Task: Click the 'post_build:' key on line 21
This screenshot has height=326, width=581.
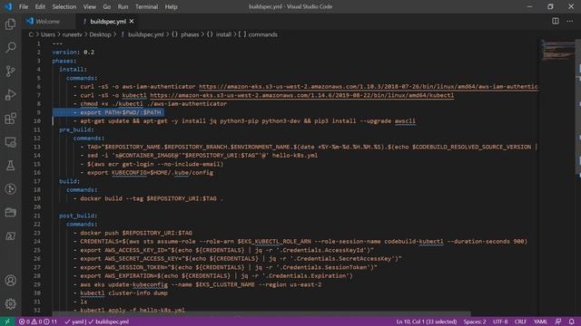Action: click(x=78, y=216)
